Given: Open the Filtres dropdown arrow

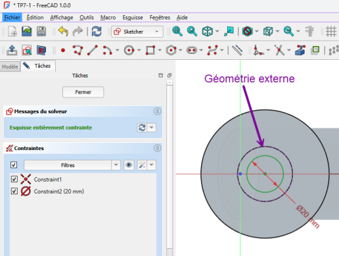Looking at the screenshot, I should [x=116, y=165].
